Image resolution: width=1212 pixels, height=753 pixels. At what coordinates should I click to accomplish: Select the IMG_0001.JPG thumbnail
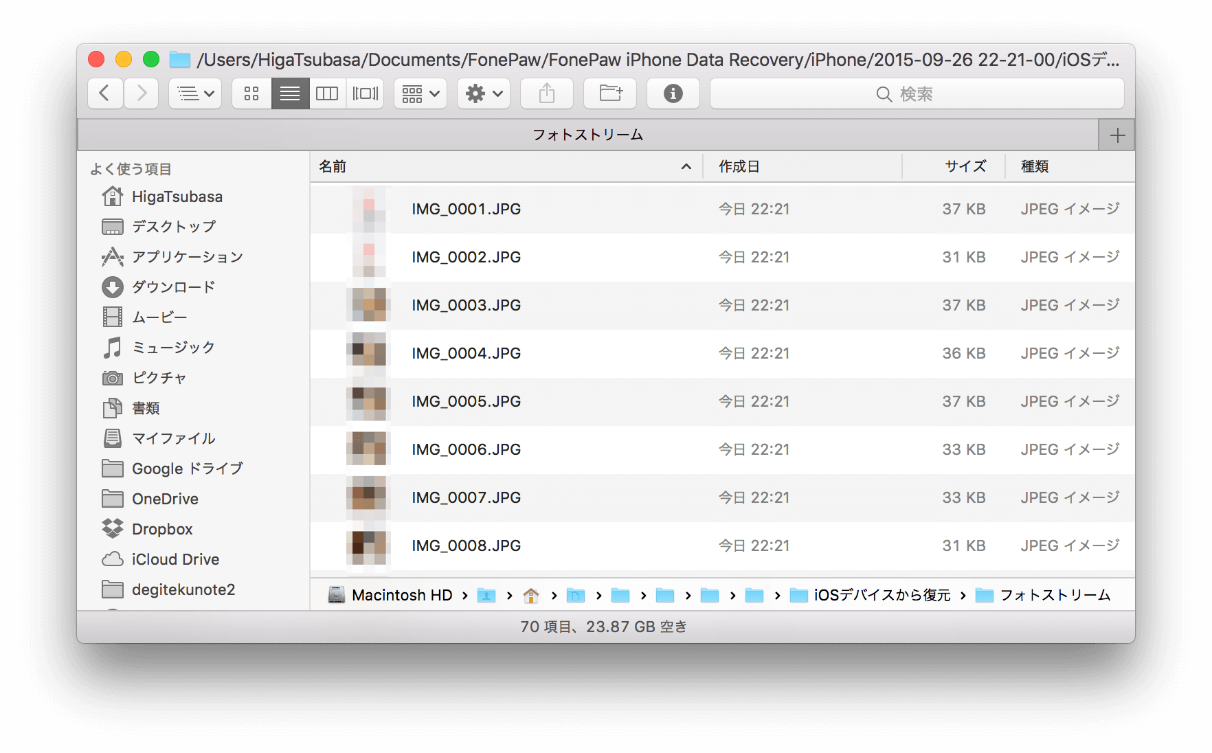369,209
